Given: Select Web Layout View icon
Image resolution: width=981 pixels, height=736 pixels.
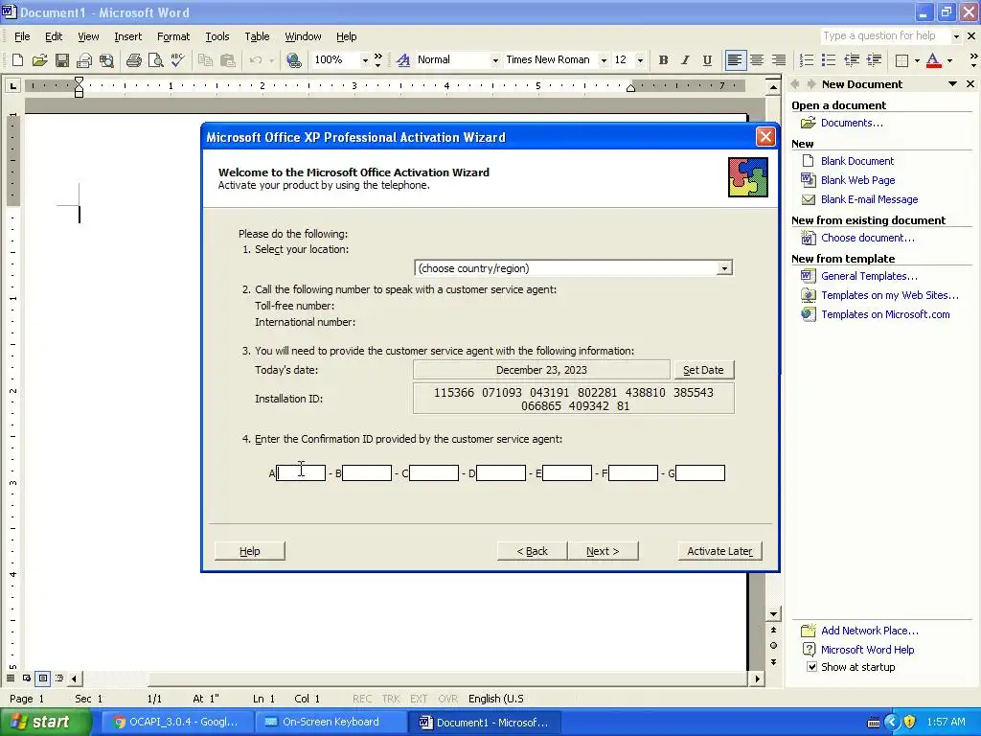Looking at the screenshot, I should [x=27, y=678].
